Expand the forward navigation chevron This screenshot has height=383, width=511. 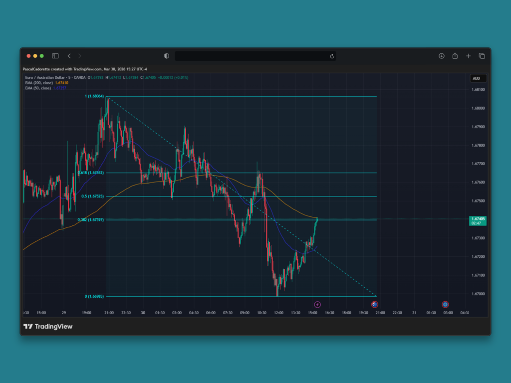click(x=79, y=56)
